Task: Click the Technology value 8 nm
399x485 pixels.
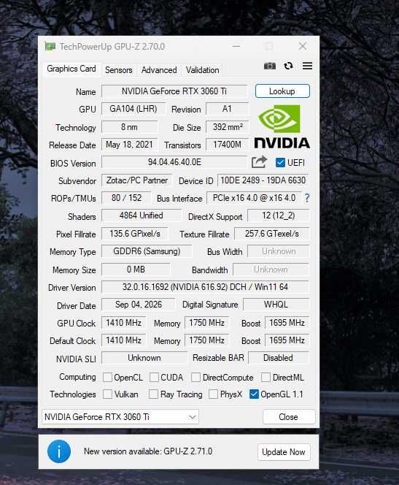Action: coord(129,127)
